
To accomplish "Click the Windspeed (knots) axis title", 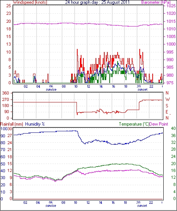I will point(30,2).
